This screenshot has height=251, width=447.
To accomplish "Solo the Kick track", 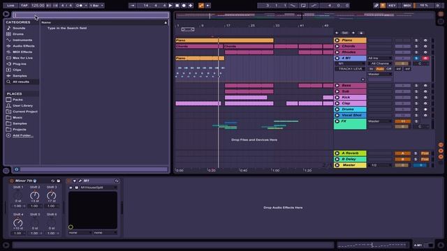I will pos(416,98).
